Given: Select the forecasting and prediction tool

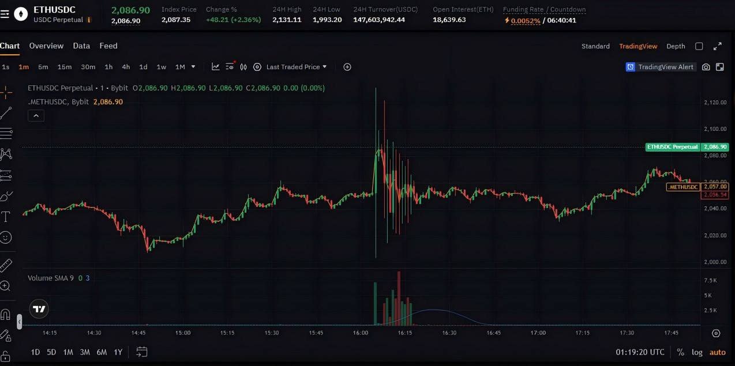Looking at the screenshot, I should [6, 175].
